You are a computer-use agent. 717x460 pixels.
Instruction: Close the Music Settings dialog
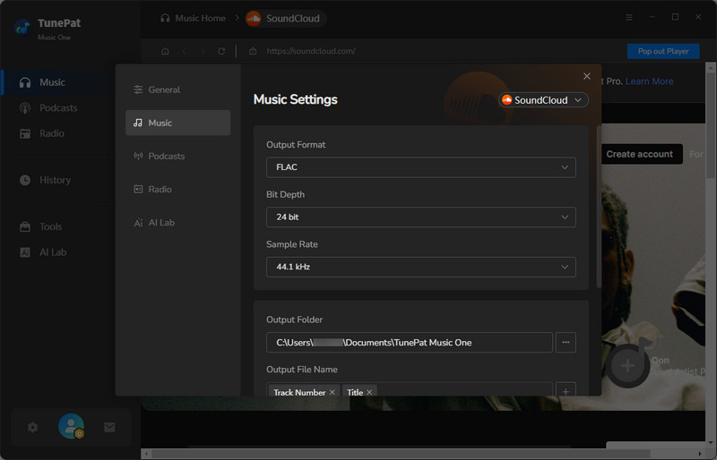587,77
